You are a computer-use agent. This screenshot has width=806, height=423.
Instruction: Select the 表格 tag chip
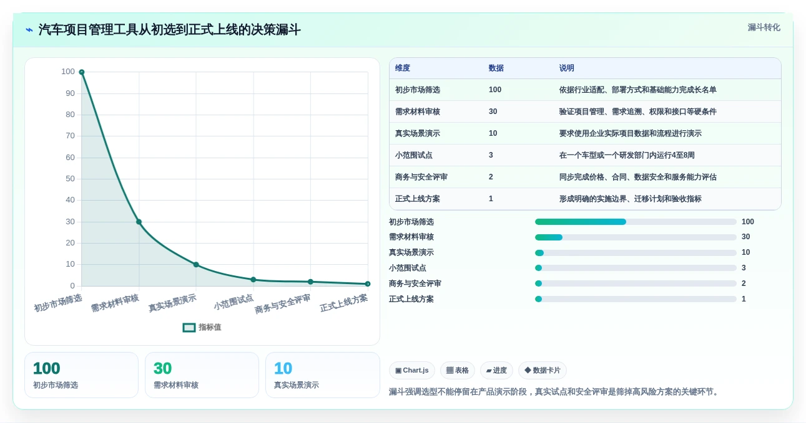coord(458,370)
